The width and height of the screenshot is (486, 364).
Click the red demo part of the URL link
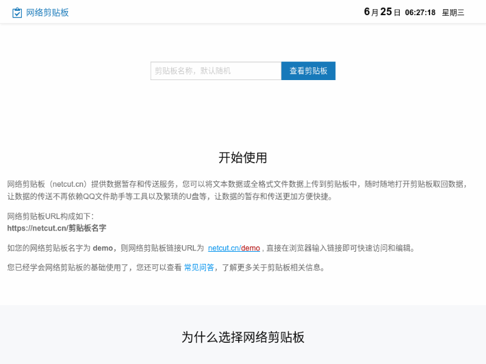coord(250,248)
